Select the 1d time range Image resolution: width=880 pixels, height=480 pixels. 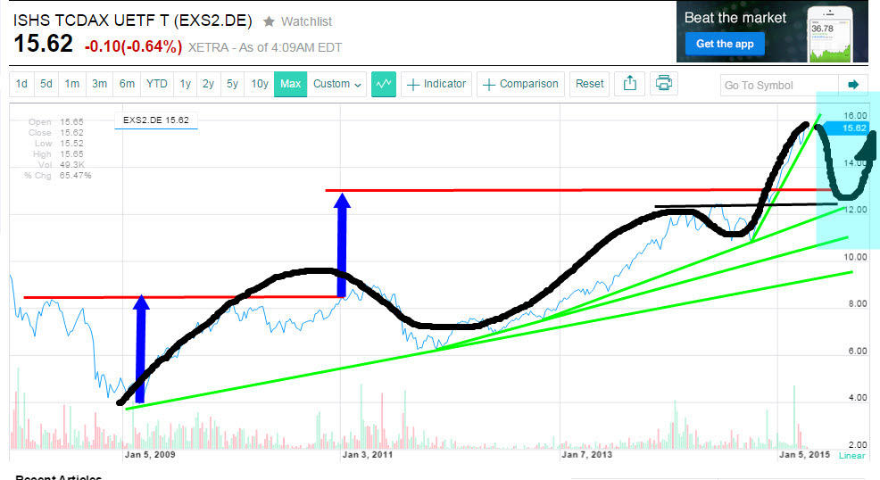(x=21, y=84)
